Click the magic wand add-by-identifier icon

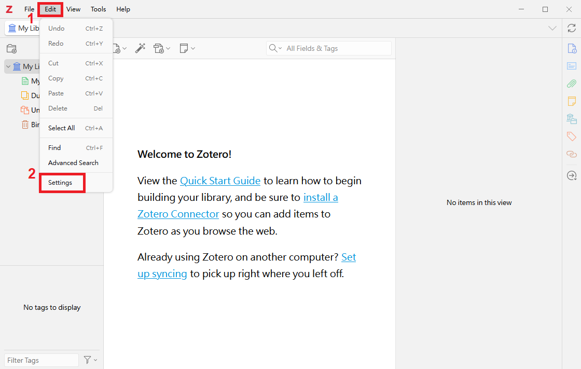pos(140,48)
